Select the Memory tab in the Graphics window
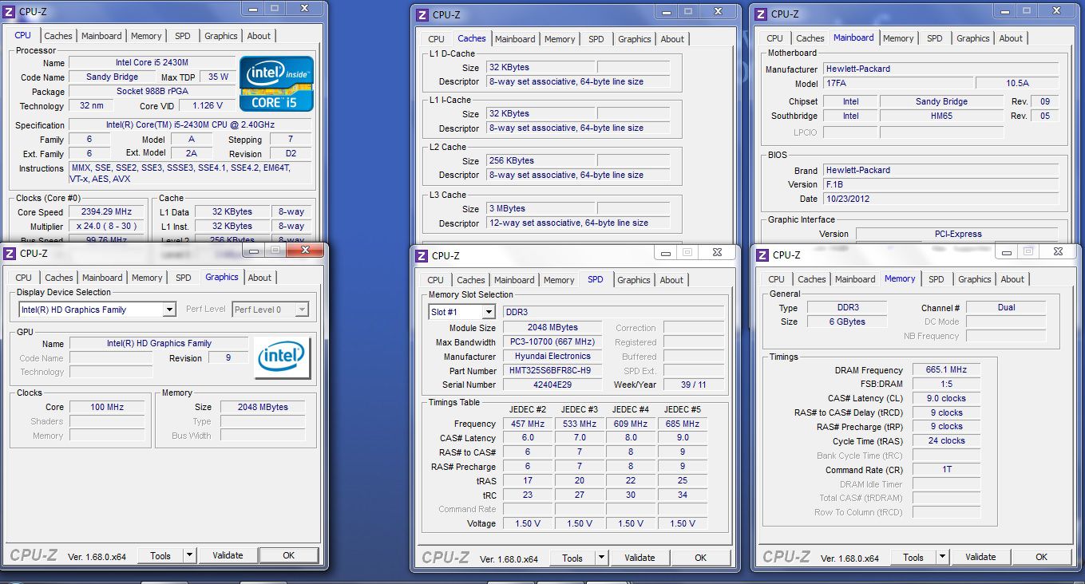This screenshot has height=584, width=1085. (x=147, y=278)
